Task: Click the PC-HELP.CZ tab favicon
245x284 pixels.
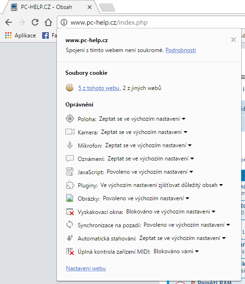Action: click(14, 7)
